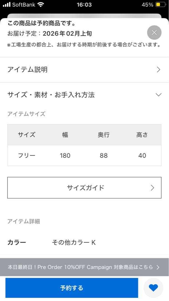Tap the right chevron on サイズガイド
This screenshot has width=169, height=301.
(152, 188)
